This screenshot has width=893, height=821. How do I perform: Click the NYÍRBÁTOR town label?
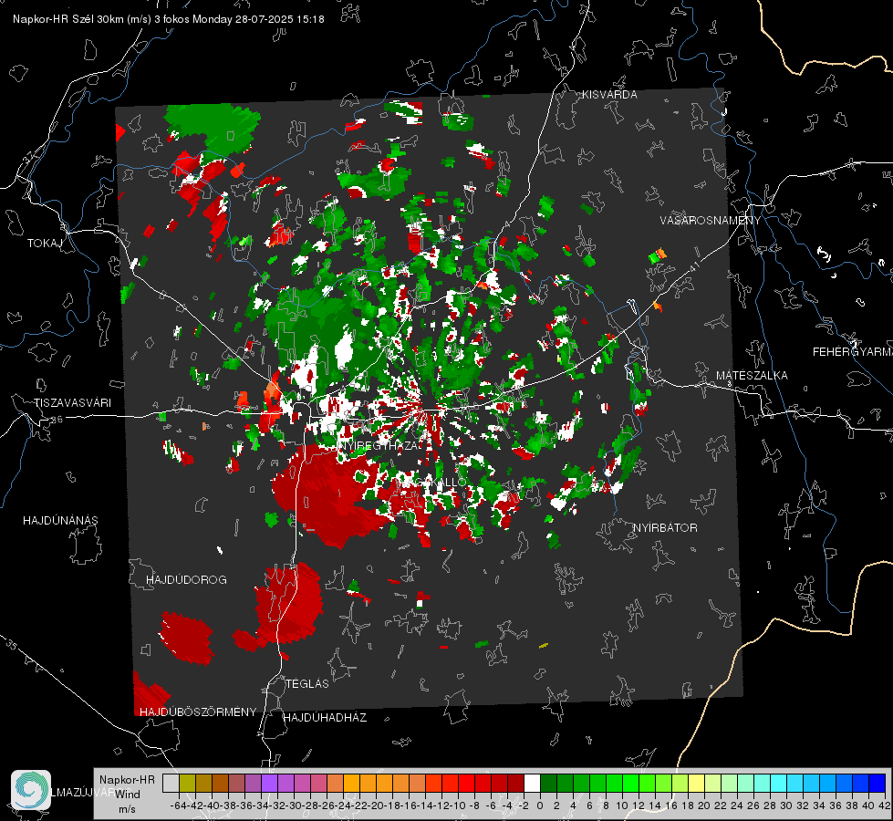pos(665,528)
